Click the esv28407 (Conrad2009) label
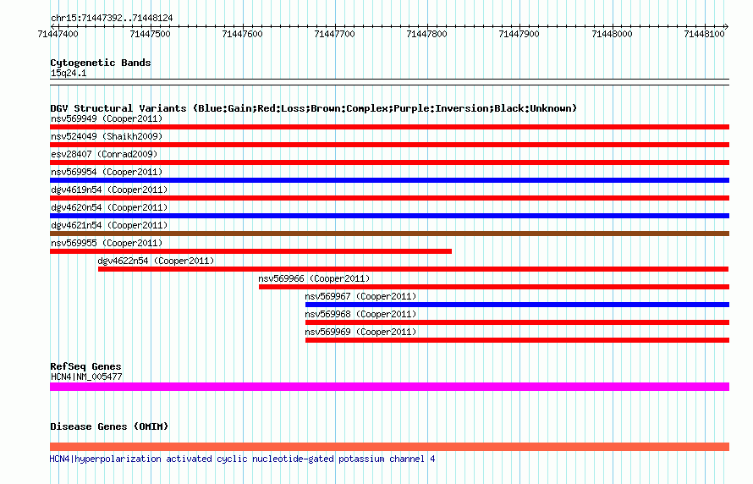 (x=104, y=154)
